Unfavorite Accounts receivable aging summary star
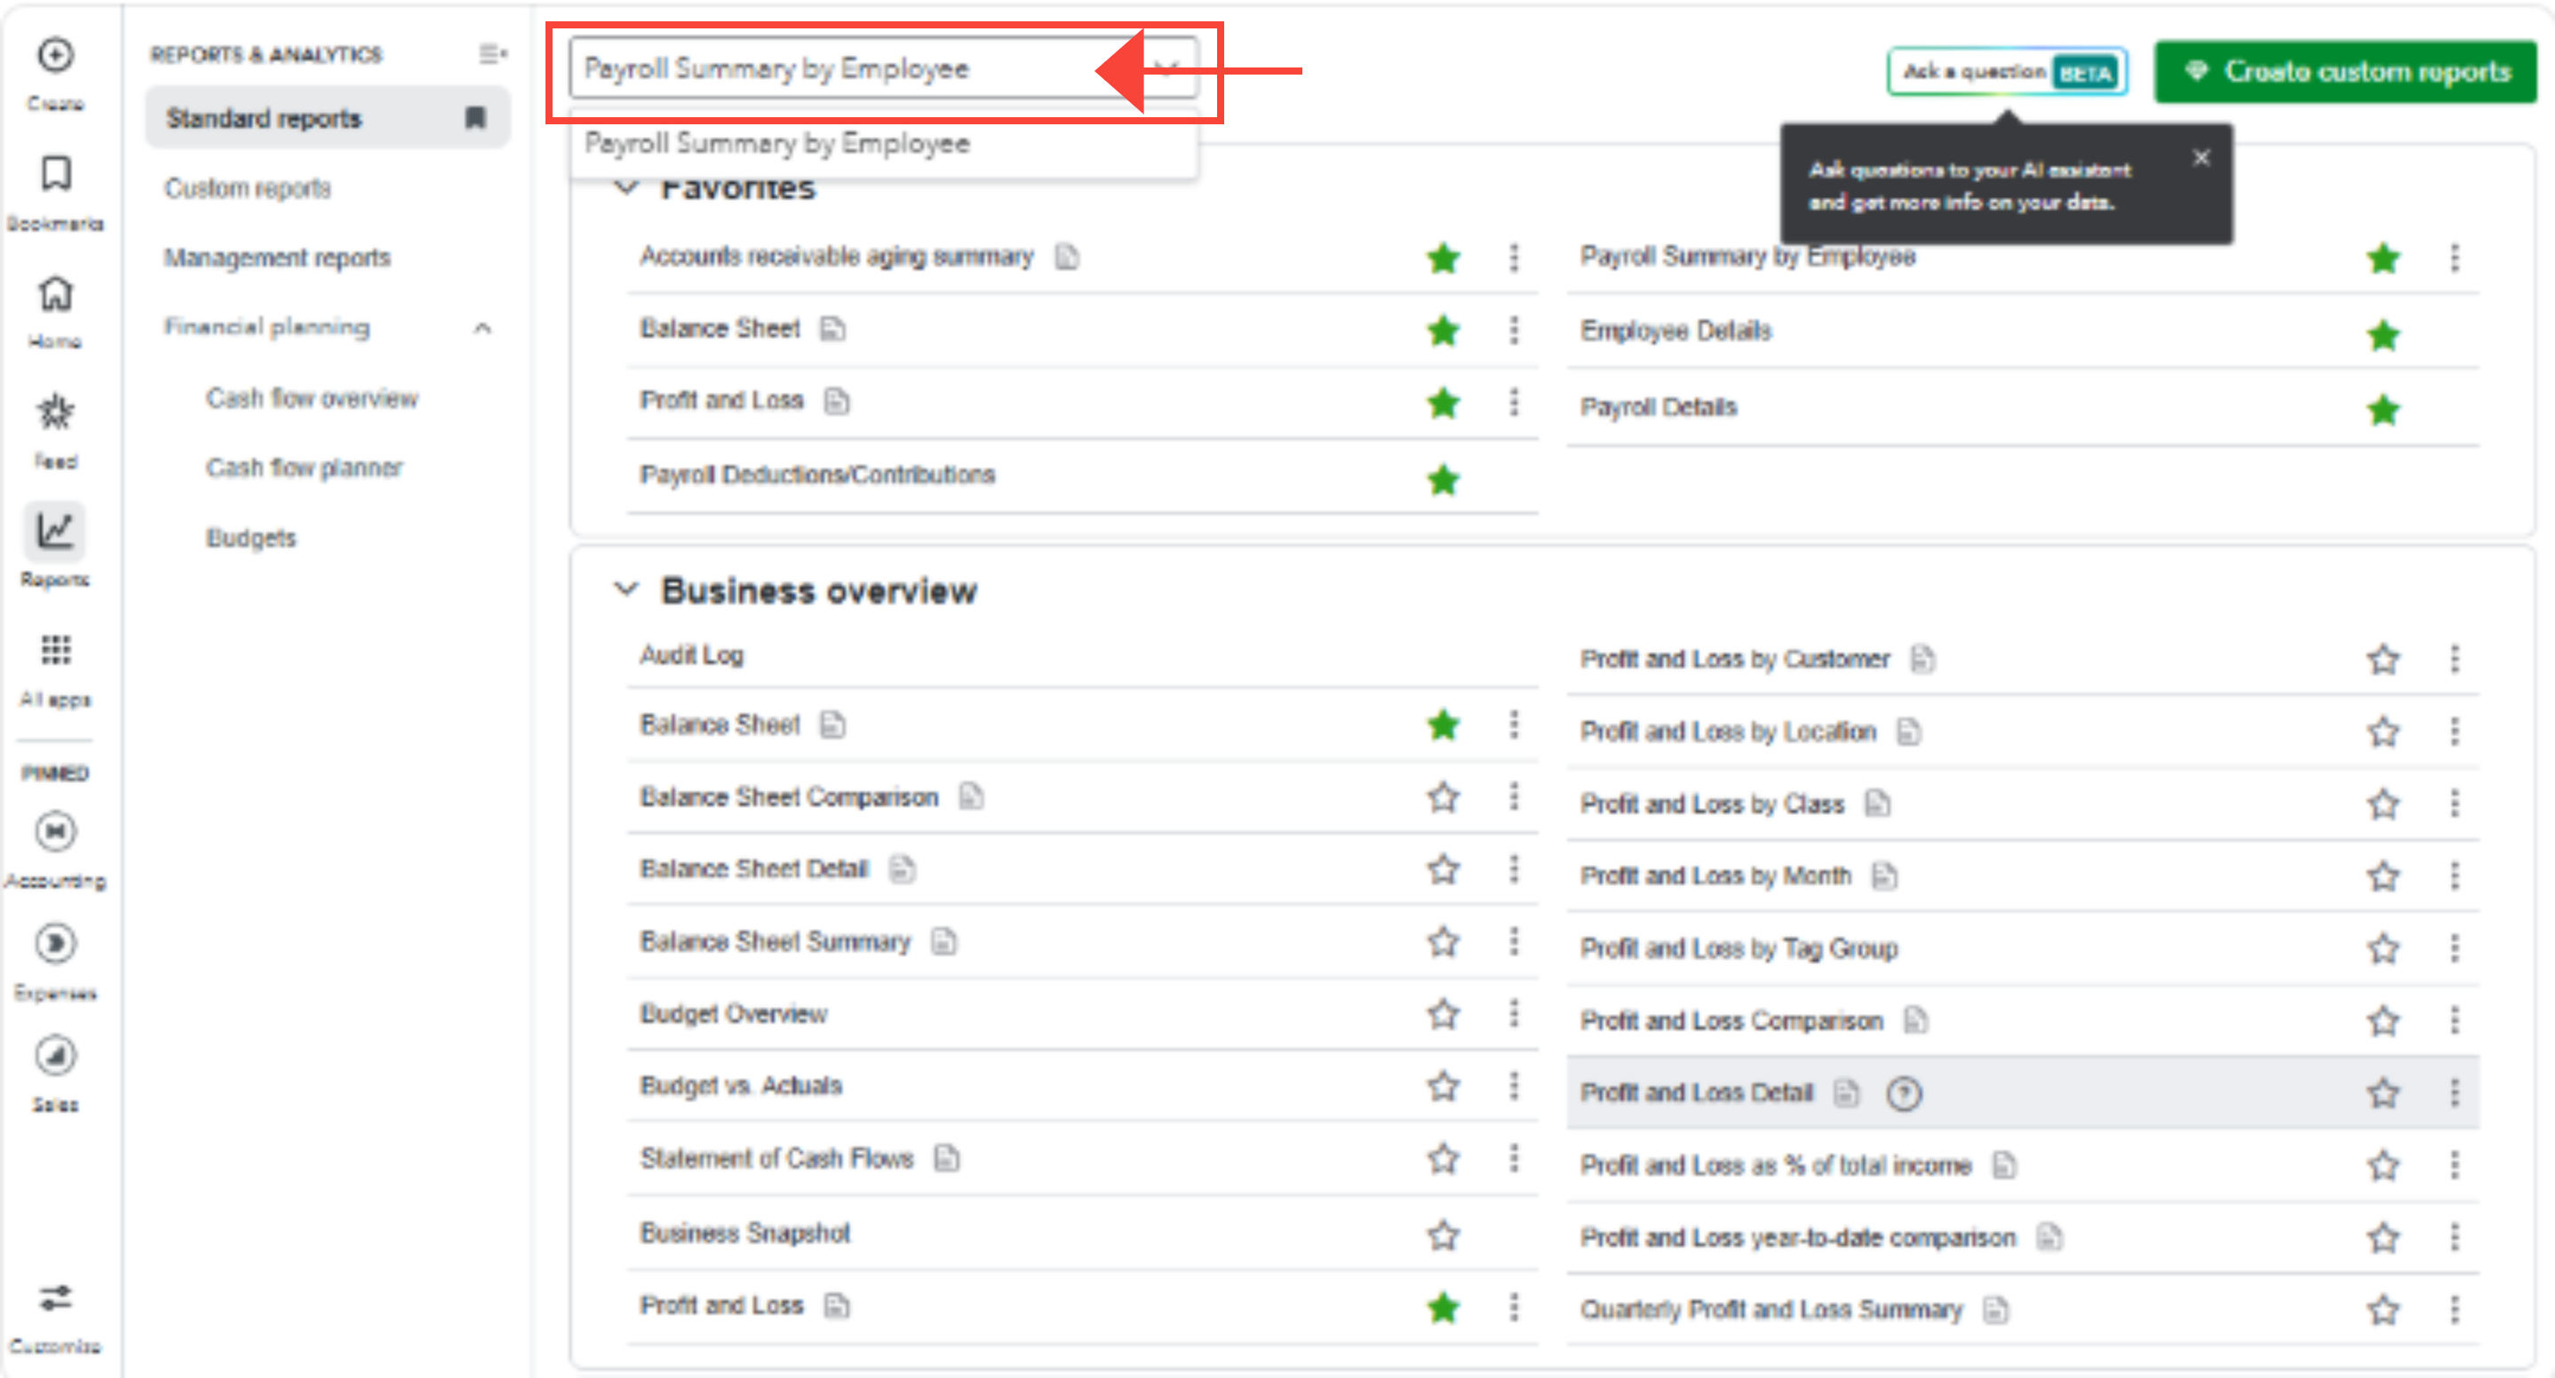 click(1443, 258)
